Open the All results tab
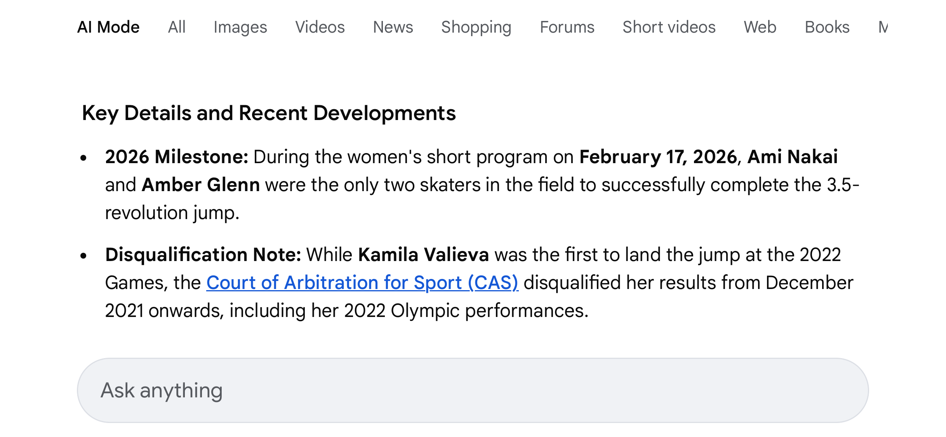The height and width of the screenshot is (437, 946). (x=177, y=27)
